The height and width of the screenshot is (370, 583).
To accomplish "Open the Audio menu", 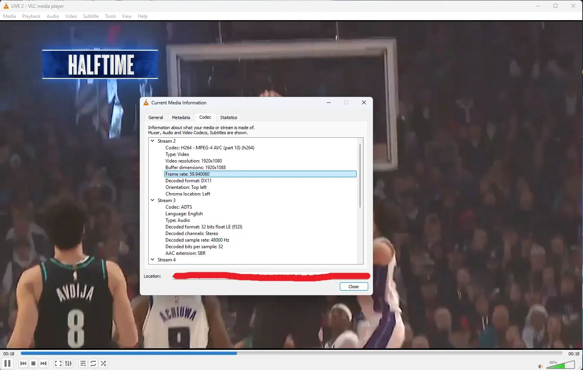I will tap(53, 16).
